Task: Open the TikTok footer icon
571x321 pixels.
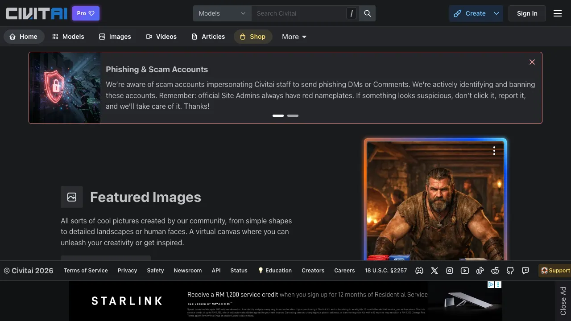Action: 480,271
